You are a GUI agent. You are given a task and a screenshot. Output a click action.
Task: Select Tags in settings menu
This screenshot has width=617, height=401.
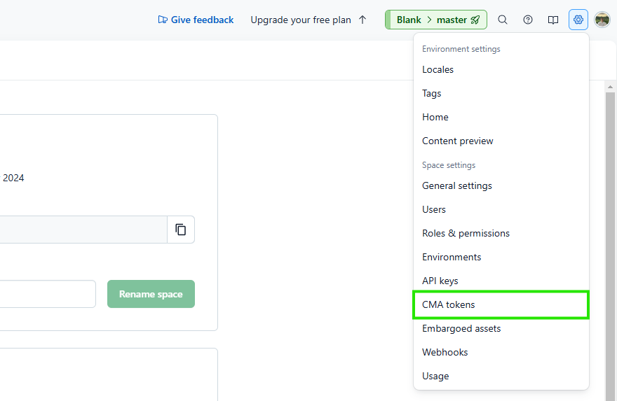pos(501,94)
